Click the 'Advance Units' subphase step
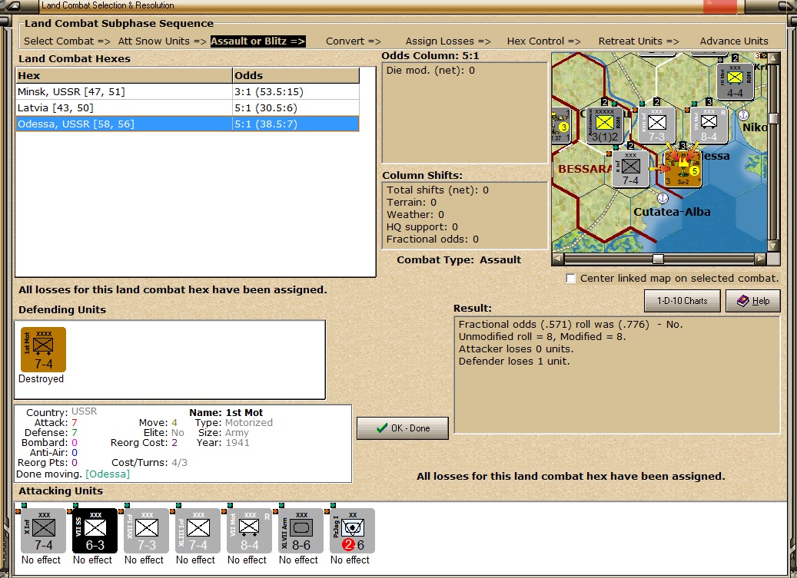This screenshot has width=797, height=578. (734, 41)
